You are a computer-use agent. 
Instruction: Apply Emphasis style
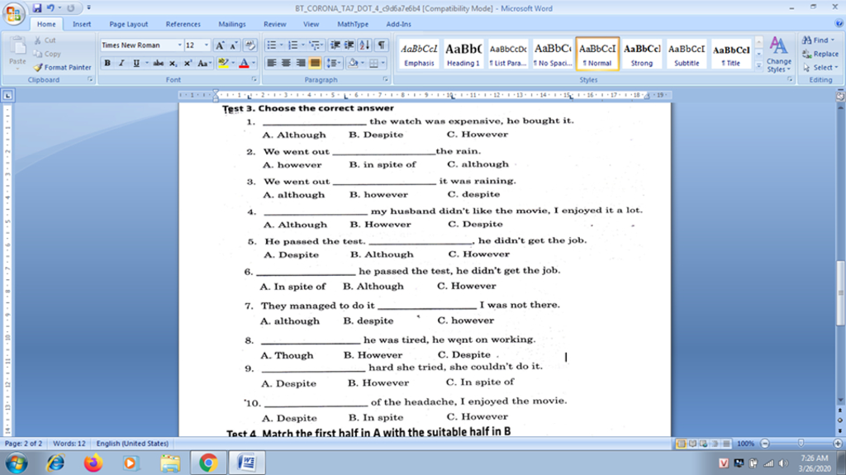point(419,54)
